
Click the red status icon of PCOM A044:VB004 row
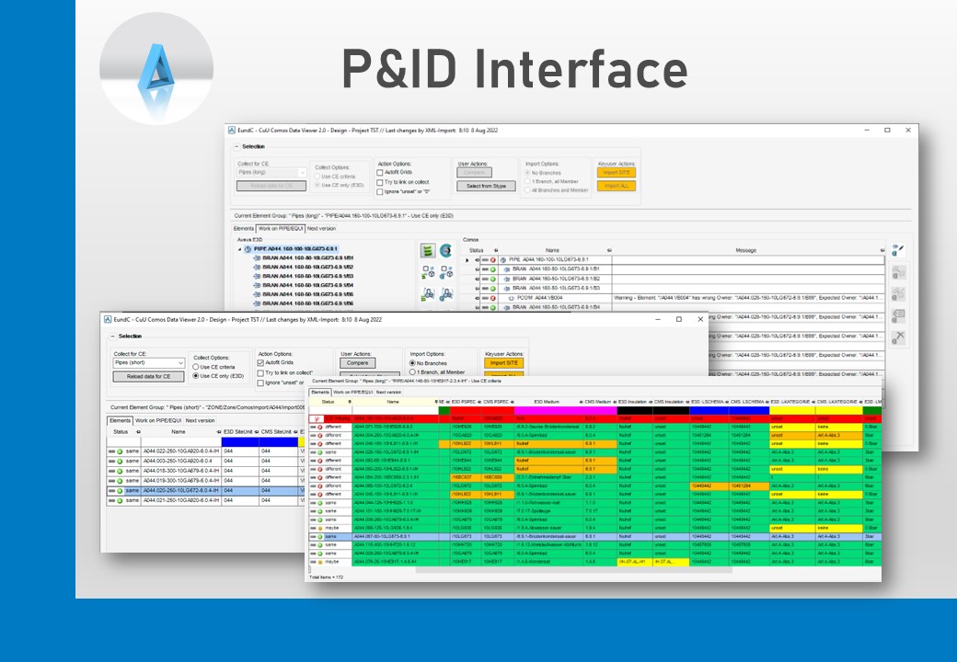coord(495,298)
